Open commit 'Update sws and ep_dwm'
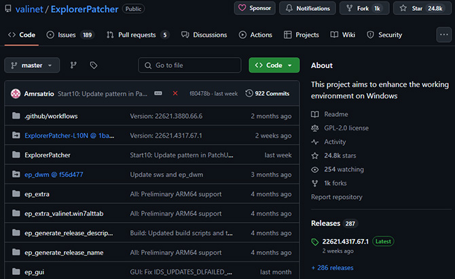 (x=166, y=174)
